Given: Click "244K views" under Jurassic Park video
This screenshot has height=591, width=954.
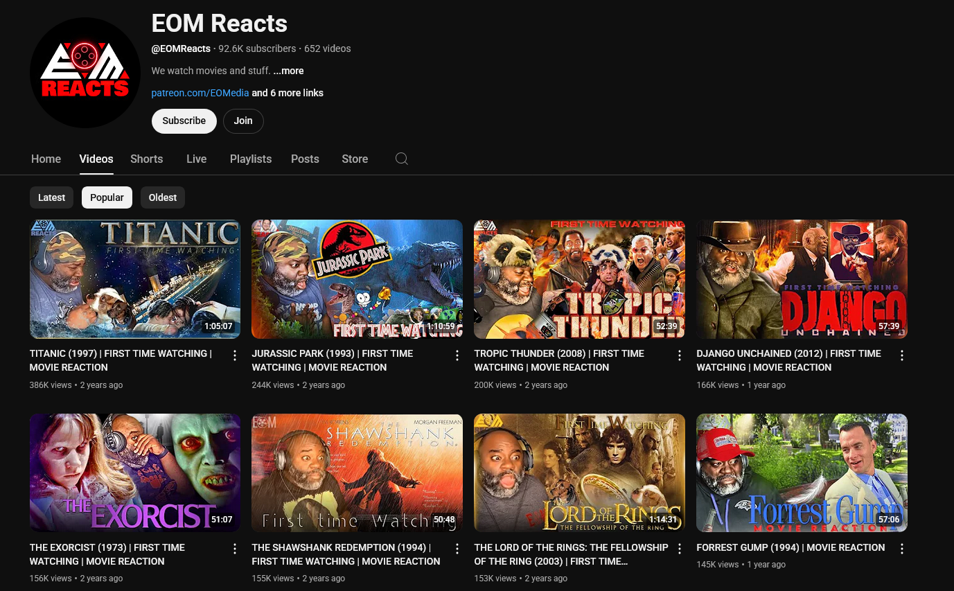Looking at the screenshot, I should [273, 385].
